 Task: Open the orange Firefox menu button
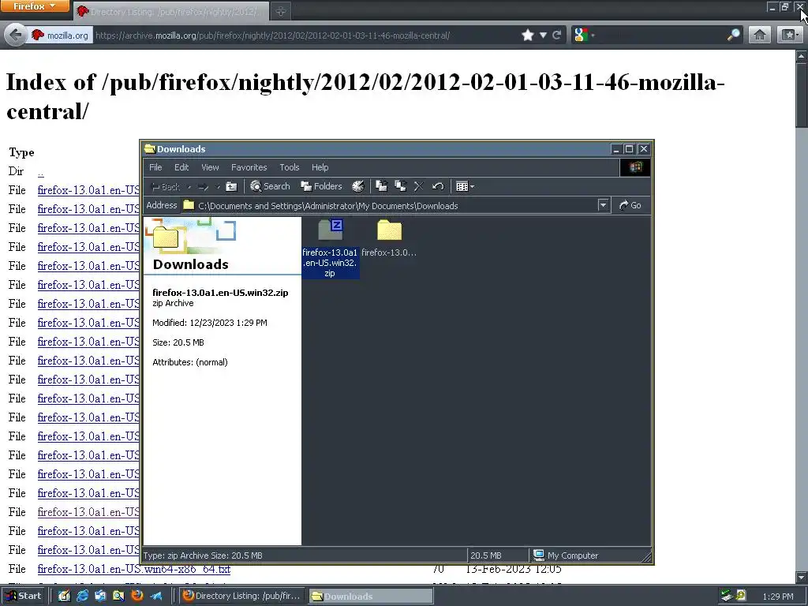(x=35, y=6)
